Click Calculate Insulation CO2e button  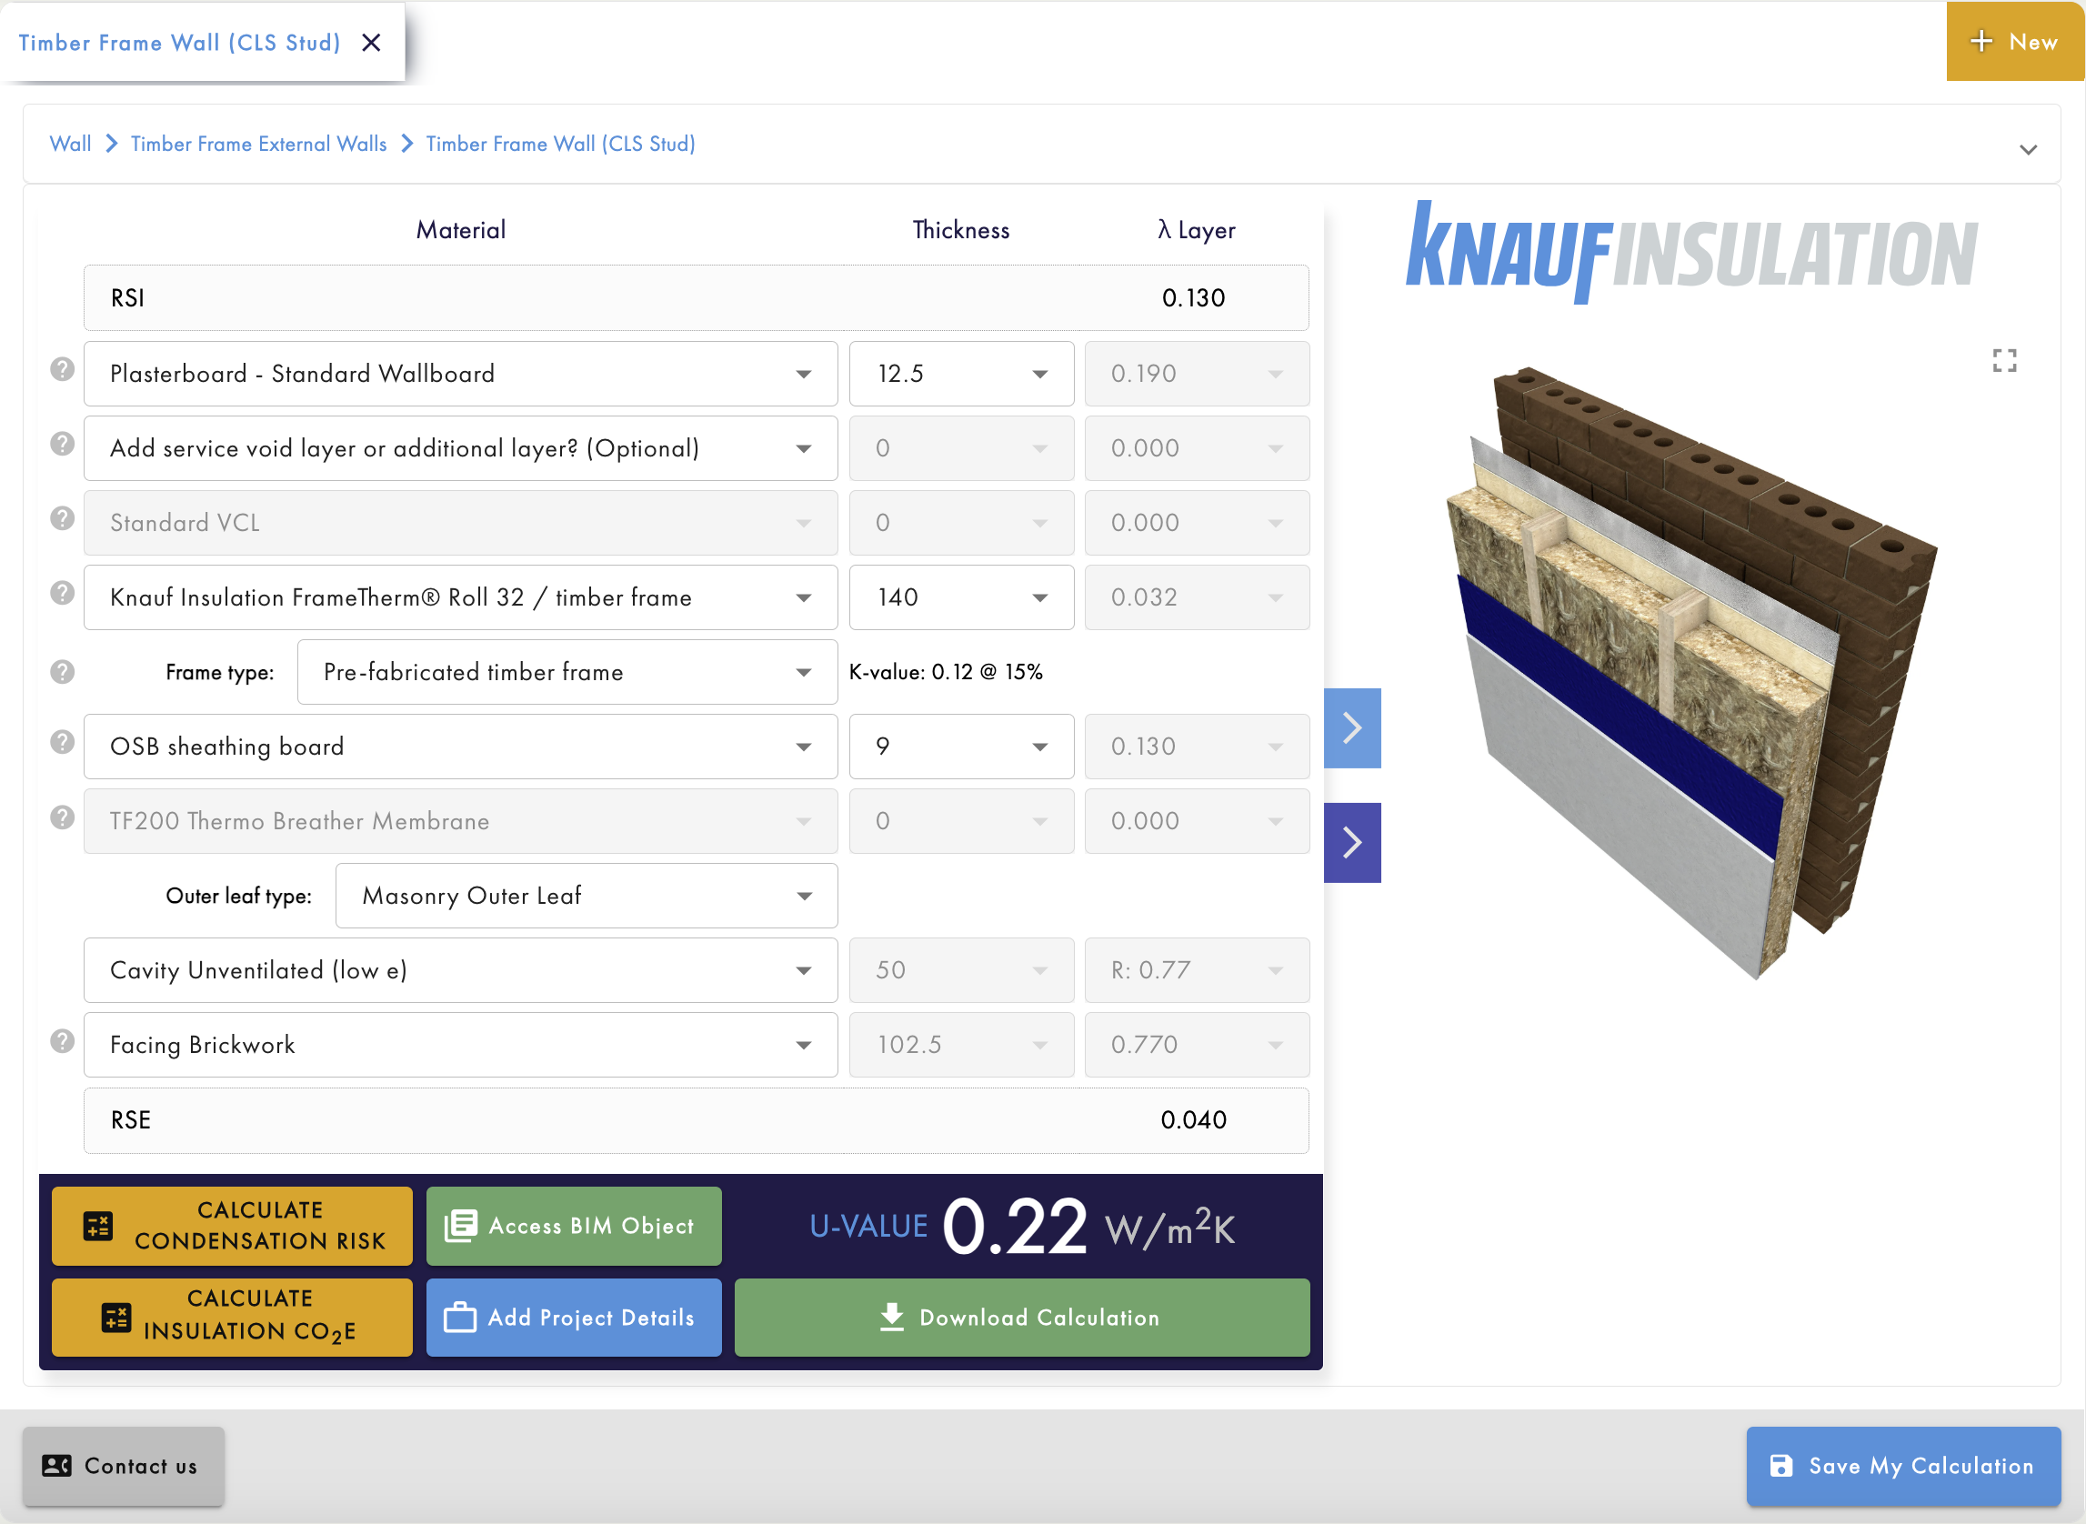232,1318
